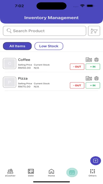Screen dimensions: 103x184
Task: Add Coffee stock with + IN
Action: pos(93,67)
